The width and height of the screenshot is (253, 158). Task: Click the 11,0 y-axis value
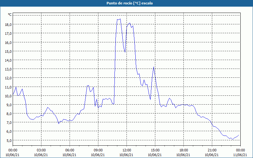(8, 87)
